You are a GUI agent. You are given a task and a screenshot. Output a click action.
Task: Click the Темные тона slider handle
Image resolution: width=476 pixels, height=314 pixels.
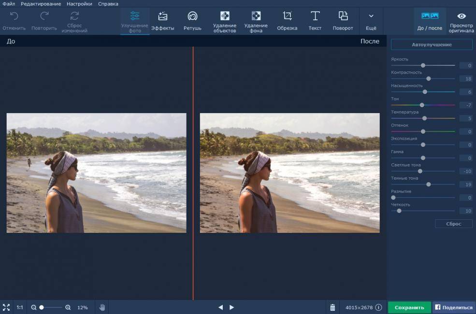(428, 184)
